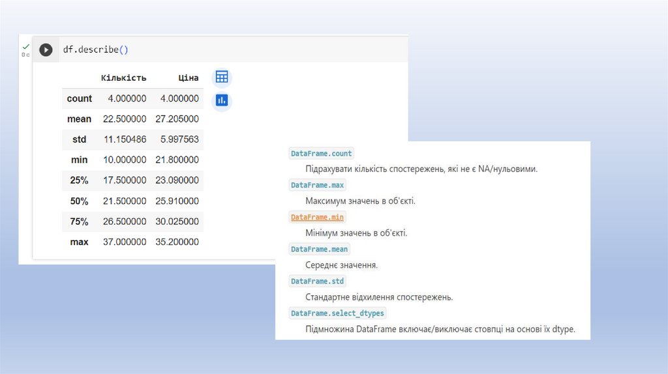This screenshot has height=374, width=668.
Task: Click the description 'Мінімум значень в об'єкті.'
Action: pyautogui.click(x=356, y=233)
